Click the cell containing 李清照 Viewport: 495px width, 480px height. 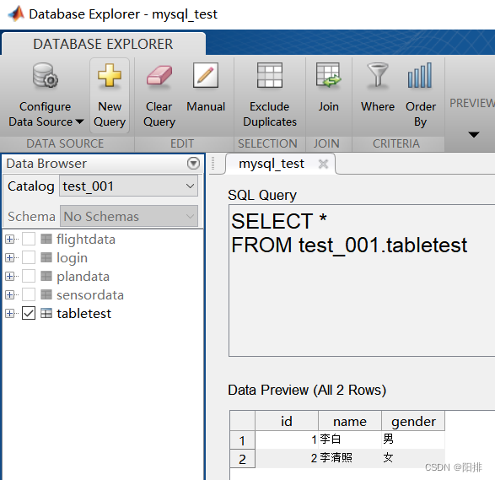350,458
